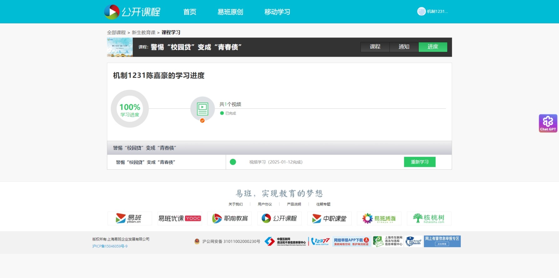Screen dimensions: 559x278
Task: Click the 12377 reporting center badge
Action: 320,241
